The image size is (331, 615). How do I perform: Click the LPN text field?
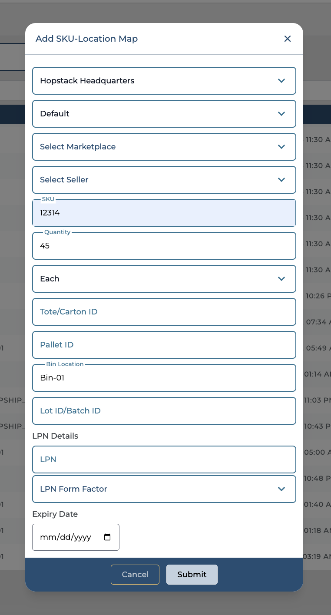point(164,460)
